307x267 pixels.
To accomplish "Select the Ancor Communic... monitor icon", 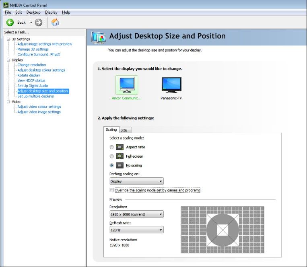I will click(127, 85).
